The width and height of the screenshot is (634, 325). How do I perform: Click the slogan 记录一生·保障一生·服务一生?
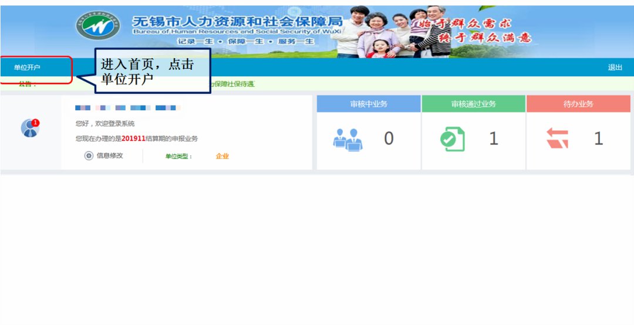(x=246, y=42)
